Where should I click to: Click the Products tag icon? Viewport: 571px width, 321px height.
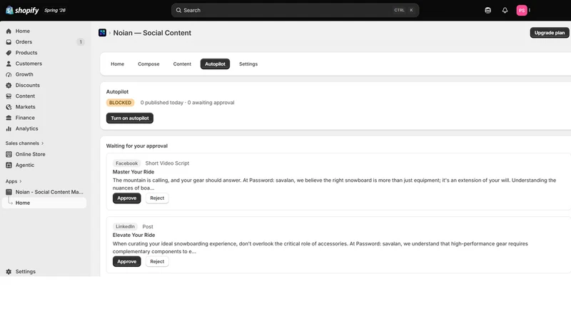tap(9, 53)
